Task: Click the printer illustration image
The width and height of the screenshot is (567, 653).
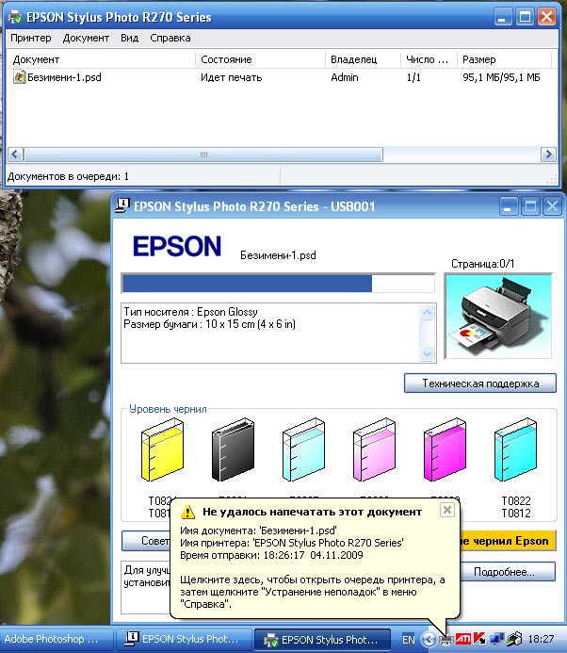Action: pyautogui.click(x=498, y=316)
